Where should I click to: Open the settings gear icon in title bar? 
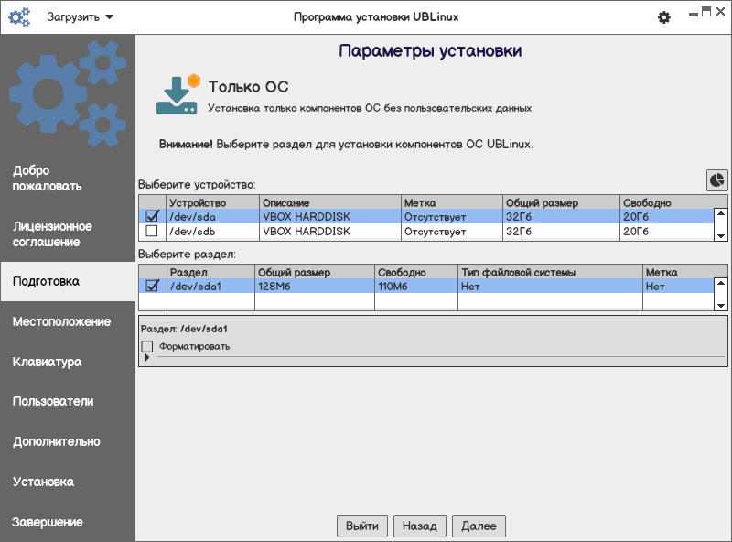pyautogui.click(x=664, y=17)
